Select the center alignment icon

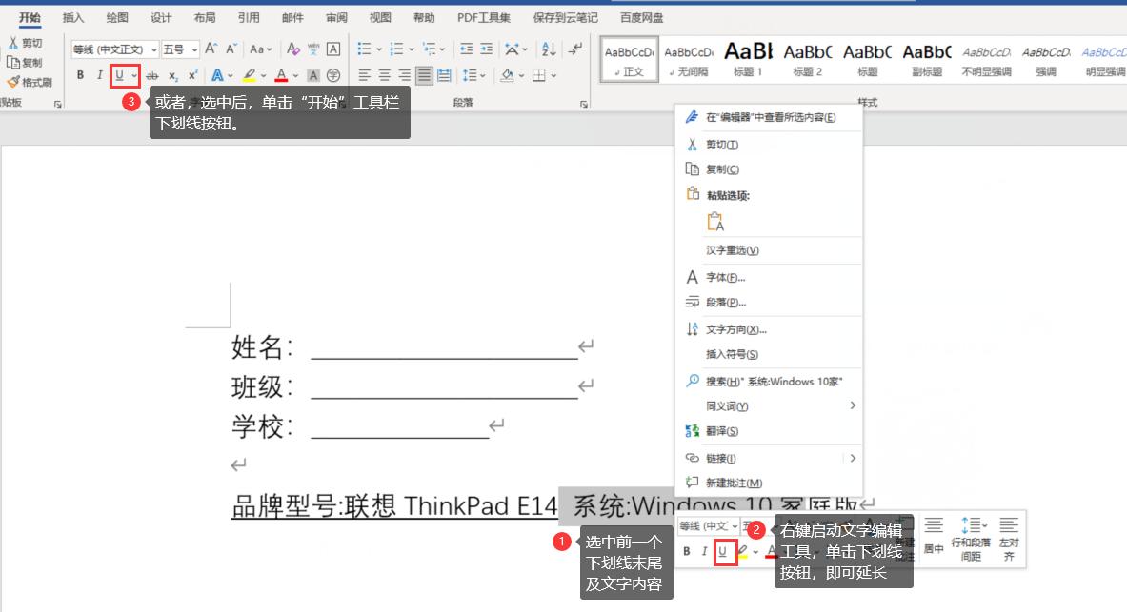coord(384,75)
